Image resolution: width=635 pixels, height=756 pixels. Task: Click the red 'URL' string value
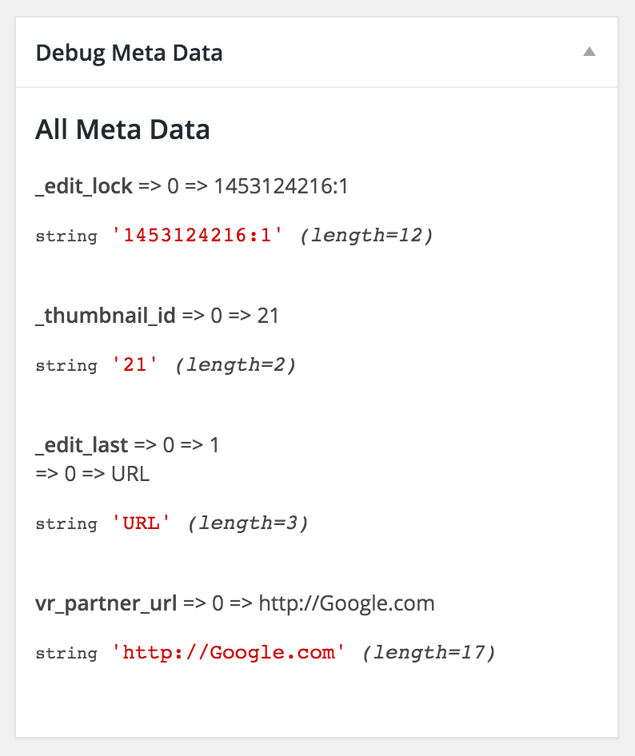[142, 523]
